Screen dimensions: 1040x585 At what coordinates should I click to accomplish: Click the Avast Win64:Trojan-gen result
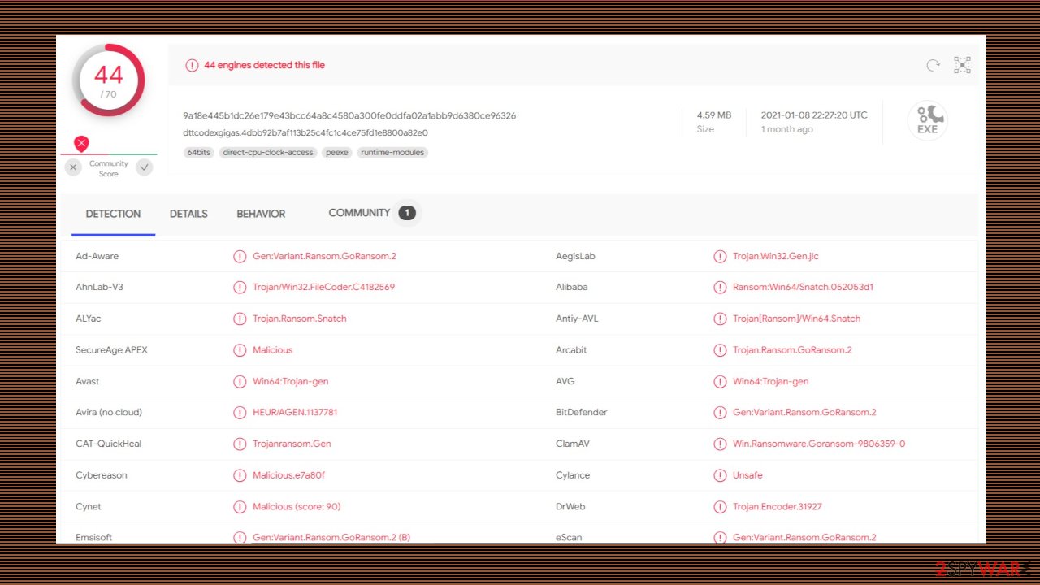290,381
